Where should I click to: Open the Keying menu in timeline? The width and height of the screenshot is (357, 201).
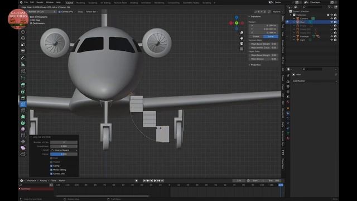pos(45,180)
